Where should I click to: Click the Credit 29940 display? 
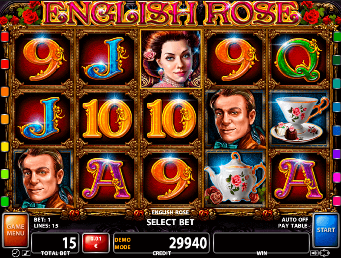(161, 243)
